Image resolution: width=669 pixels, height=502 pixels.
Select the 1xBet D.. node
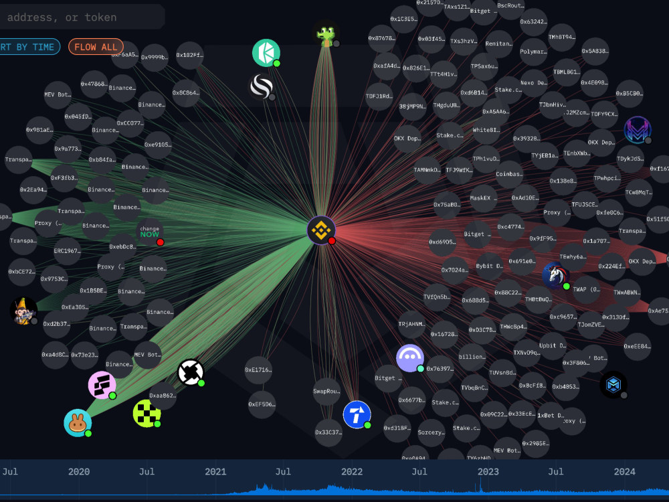click(551, 416)
